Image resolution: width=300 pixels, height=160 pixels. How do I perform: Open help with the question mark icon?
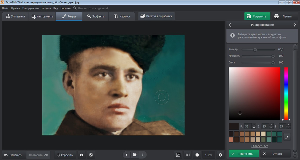tap(294, 25)
